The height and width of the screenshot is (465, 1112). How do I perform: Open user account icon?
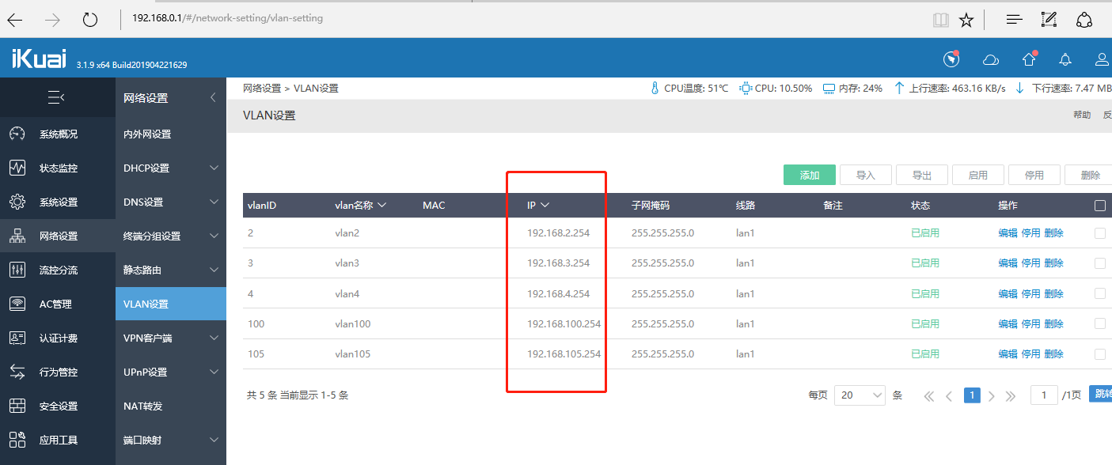(x=1102, y=59)
